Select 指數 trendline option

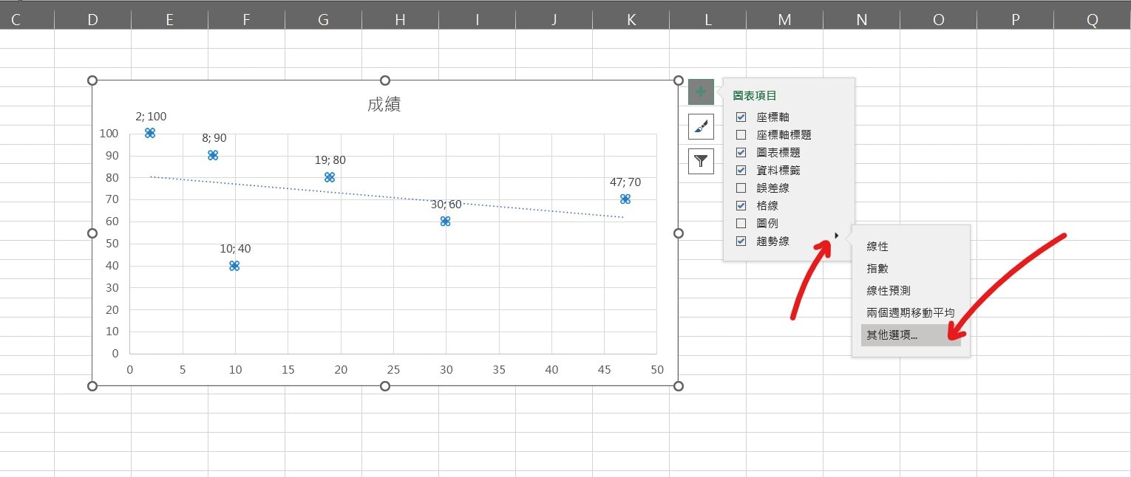(x=877, y=269)
